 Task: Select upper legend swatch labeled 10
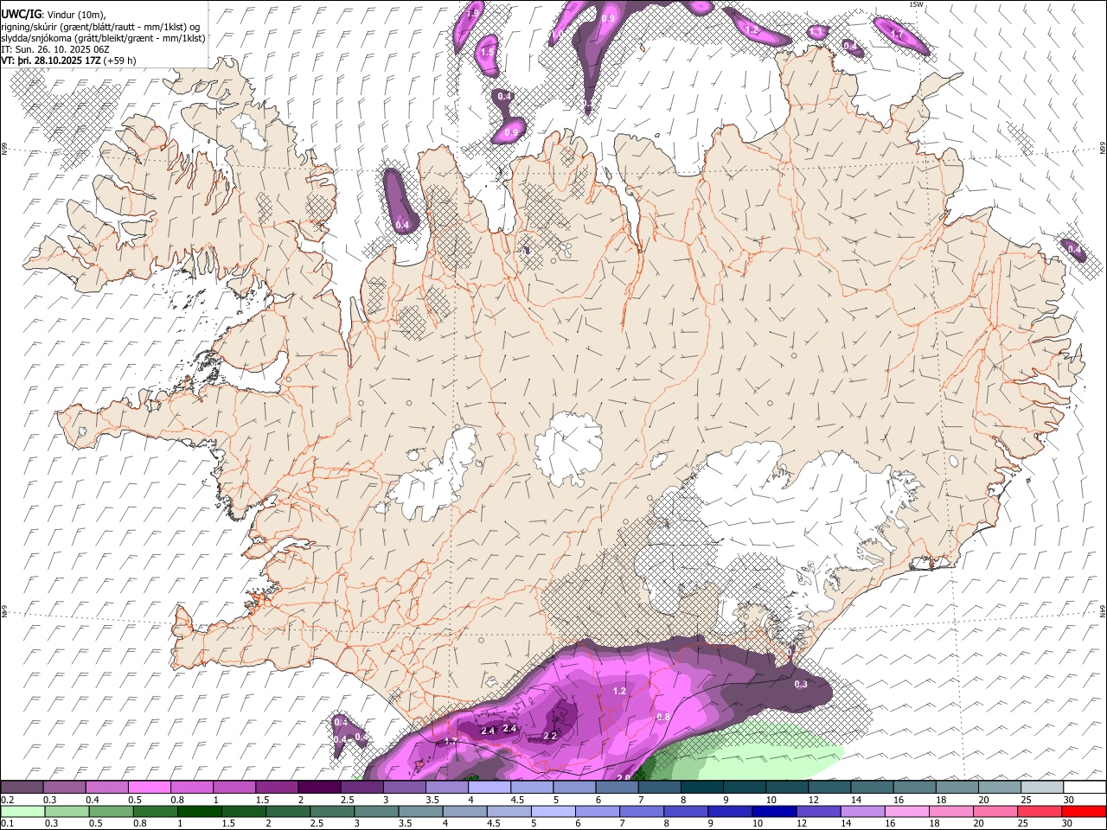coord(786,787)
